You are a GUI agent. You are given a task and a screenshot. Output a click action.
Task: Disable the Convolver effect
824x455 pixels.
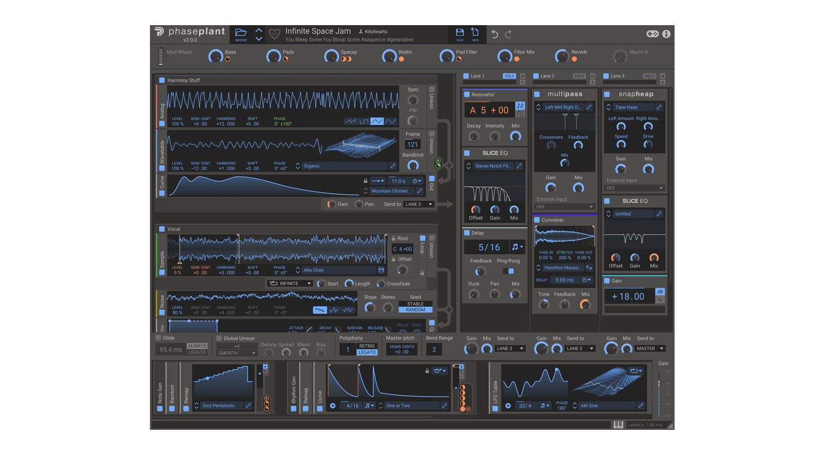[x=537, y=220]
